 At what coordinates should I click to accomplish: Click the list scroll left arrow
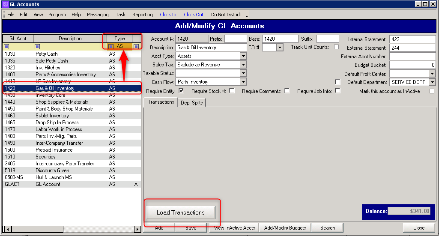(x=8, y=229)
